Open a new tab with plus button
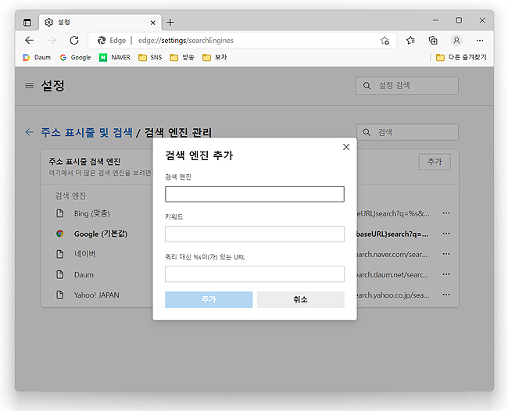 (170, 23)
